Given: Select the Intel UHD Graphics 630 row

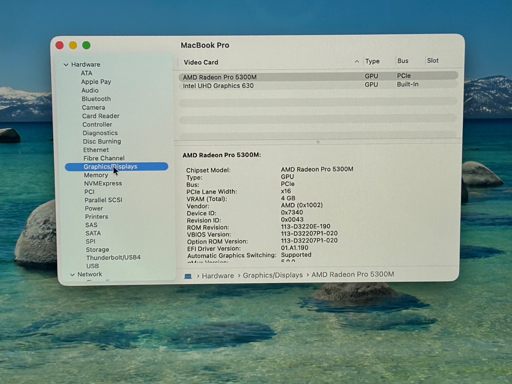Looking at the screenshot, I should coord(218,86).
